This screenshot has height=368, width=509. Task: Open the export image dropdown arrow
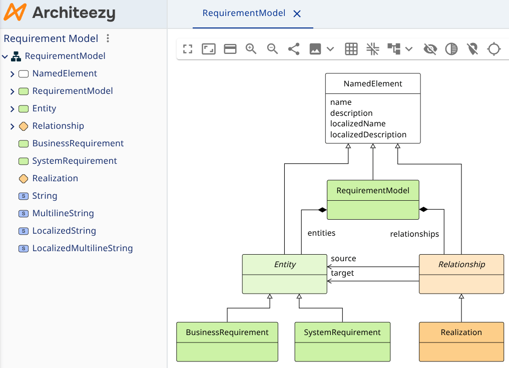330,49
